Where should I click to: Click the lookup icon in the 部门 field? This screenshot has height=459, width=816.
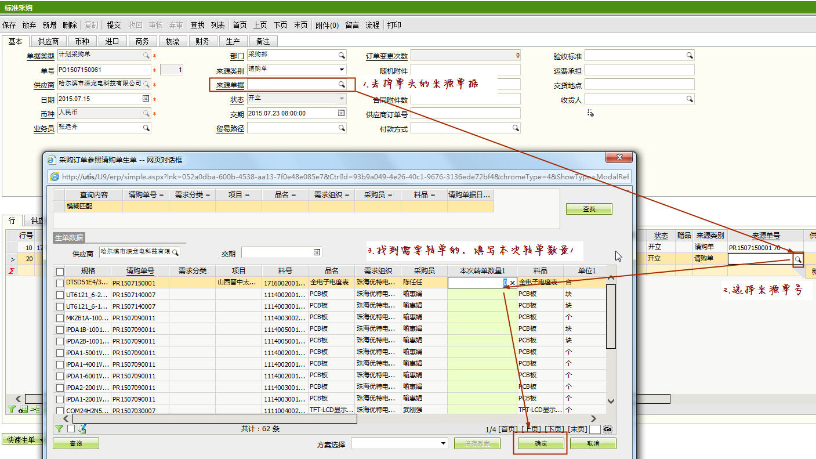click(x=342, y=56)
